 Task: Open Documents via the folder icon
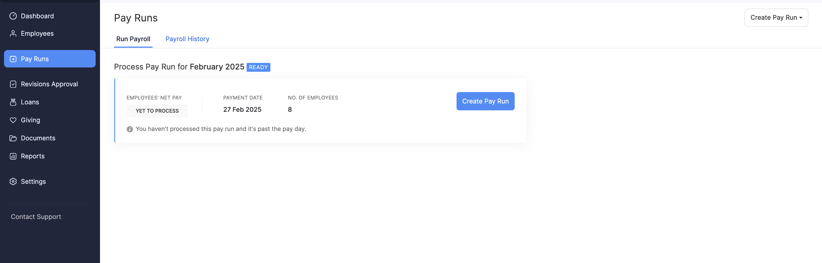tap(13, 138)
